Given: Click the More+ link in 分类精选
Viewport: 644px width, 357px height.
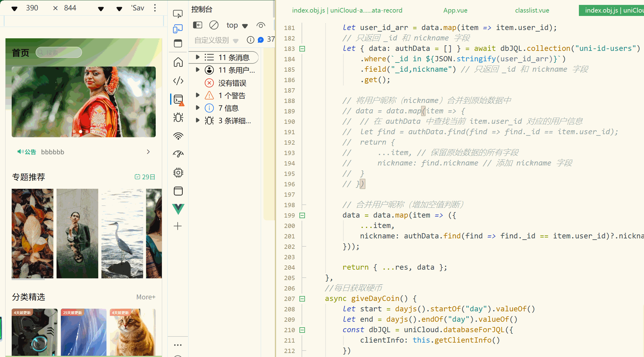Looking at the screenshot, I should [x=146, y=297].
